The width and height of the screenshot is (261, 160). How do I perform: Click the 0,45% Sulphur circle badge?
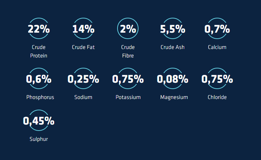click(38, 121)
